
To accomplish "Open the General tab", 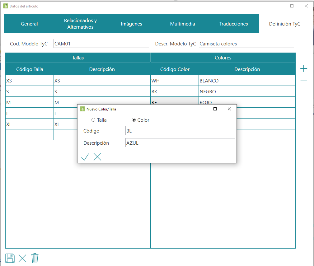I will click(29, 23).
